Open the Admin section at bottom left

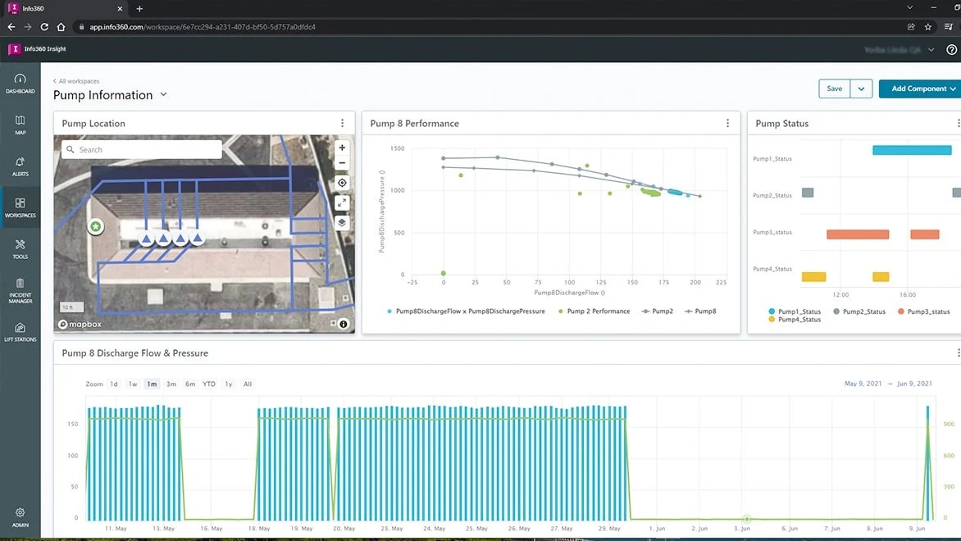(20, 518)
